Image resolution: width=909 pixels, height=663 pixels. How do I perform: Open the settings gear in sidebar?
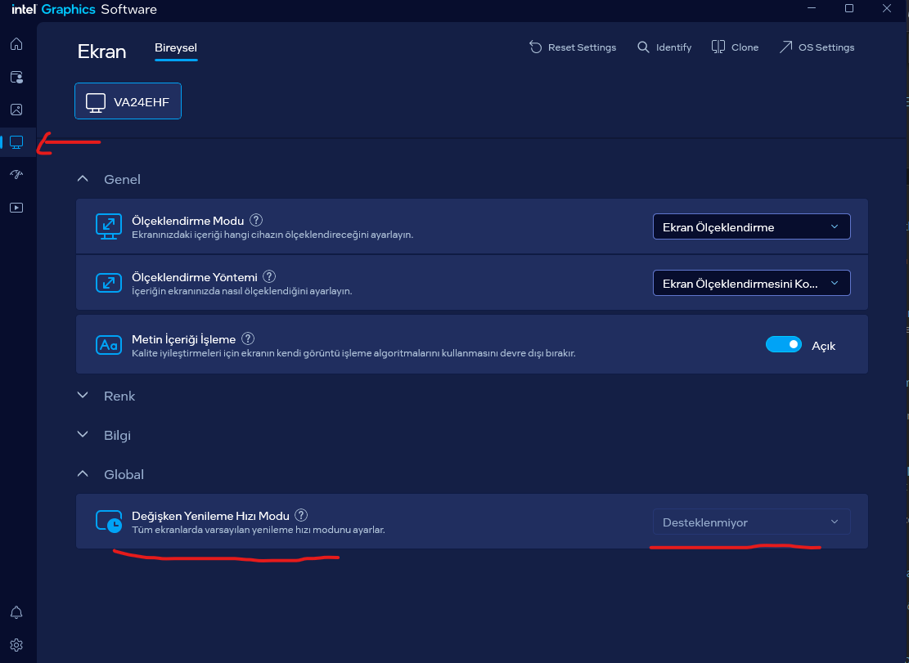[x=16, y=644]
